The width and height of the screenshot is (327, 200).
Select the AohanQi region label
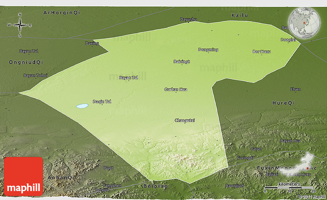point(62,177)
